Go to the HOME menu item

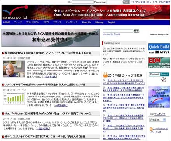pyautogui.click(x=7, y=22)
